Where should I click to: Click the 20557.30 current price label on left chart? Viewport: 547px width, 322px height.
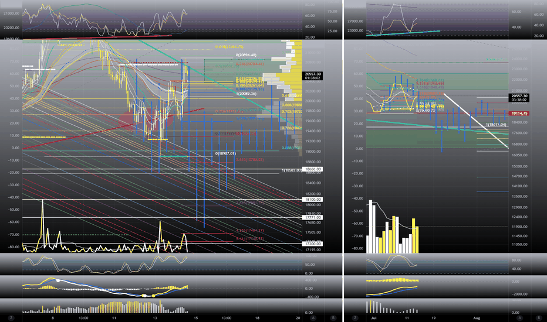[313, 76]
